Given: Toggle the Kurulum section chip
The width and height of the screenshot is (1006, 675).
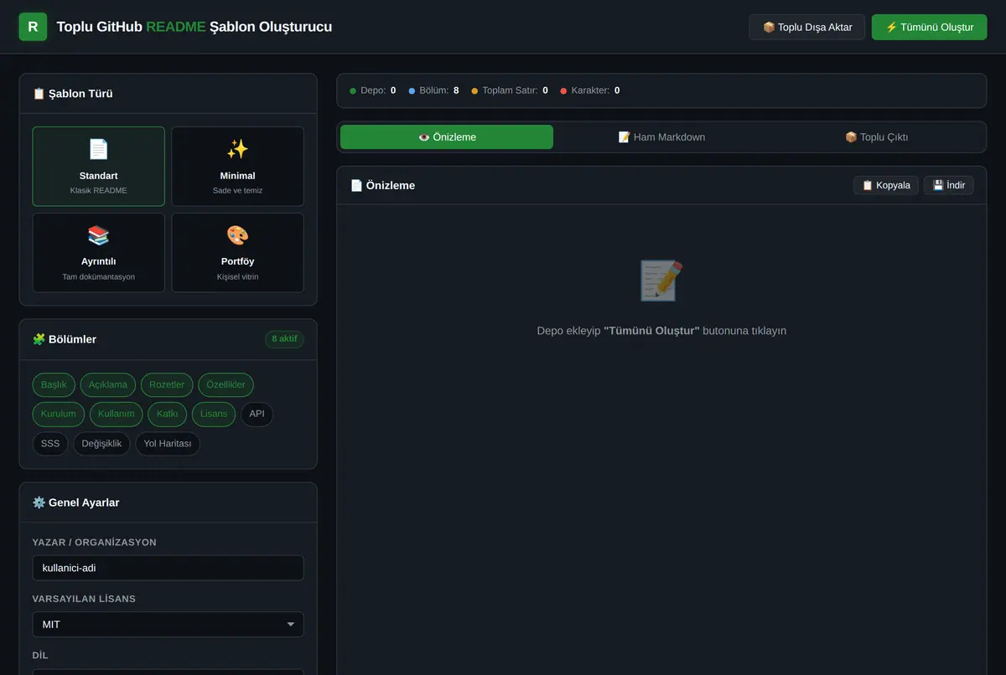Looking at the screenshot, I should click(x=59, y=414).
